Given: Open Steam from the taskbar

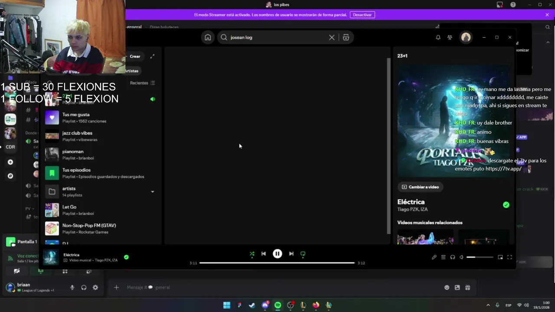Looking at the screenshot, I should (252, 305).
